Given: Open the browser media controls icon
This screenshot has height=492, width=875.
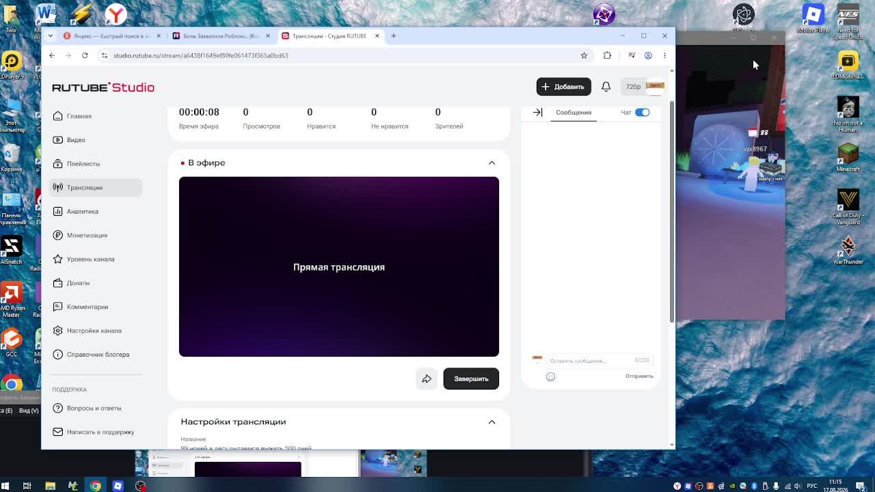Looking at the screenshot, I should (x=632, y=55).
